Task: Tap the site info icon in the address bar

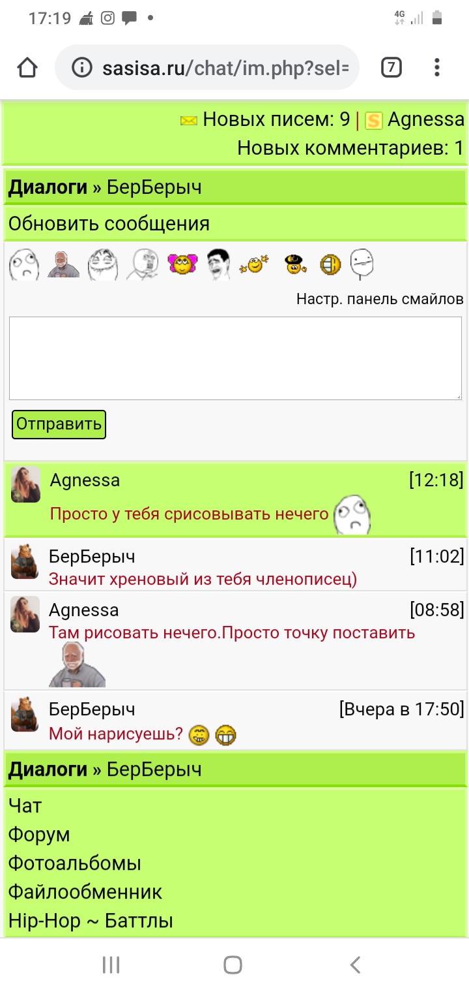Action: click(81, 67)
